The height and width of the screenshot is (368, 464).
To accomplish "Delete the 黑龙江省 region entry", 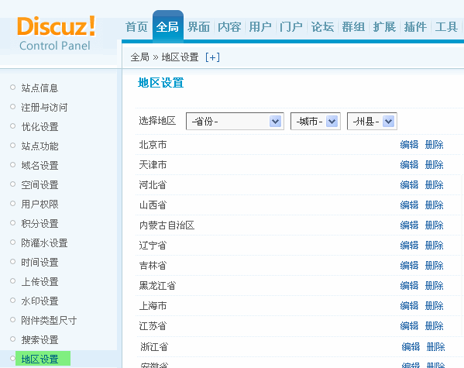I will pos(434,286).
